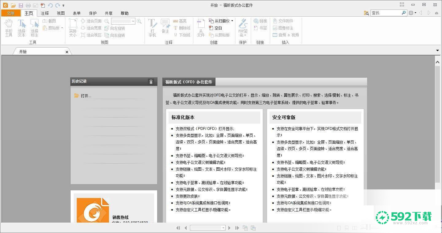Open the zoom percentage combo box
Image resolution: width=442 pixels, height=233 pixels.
click(x=123, y=21)
